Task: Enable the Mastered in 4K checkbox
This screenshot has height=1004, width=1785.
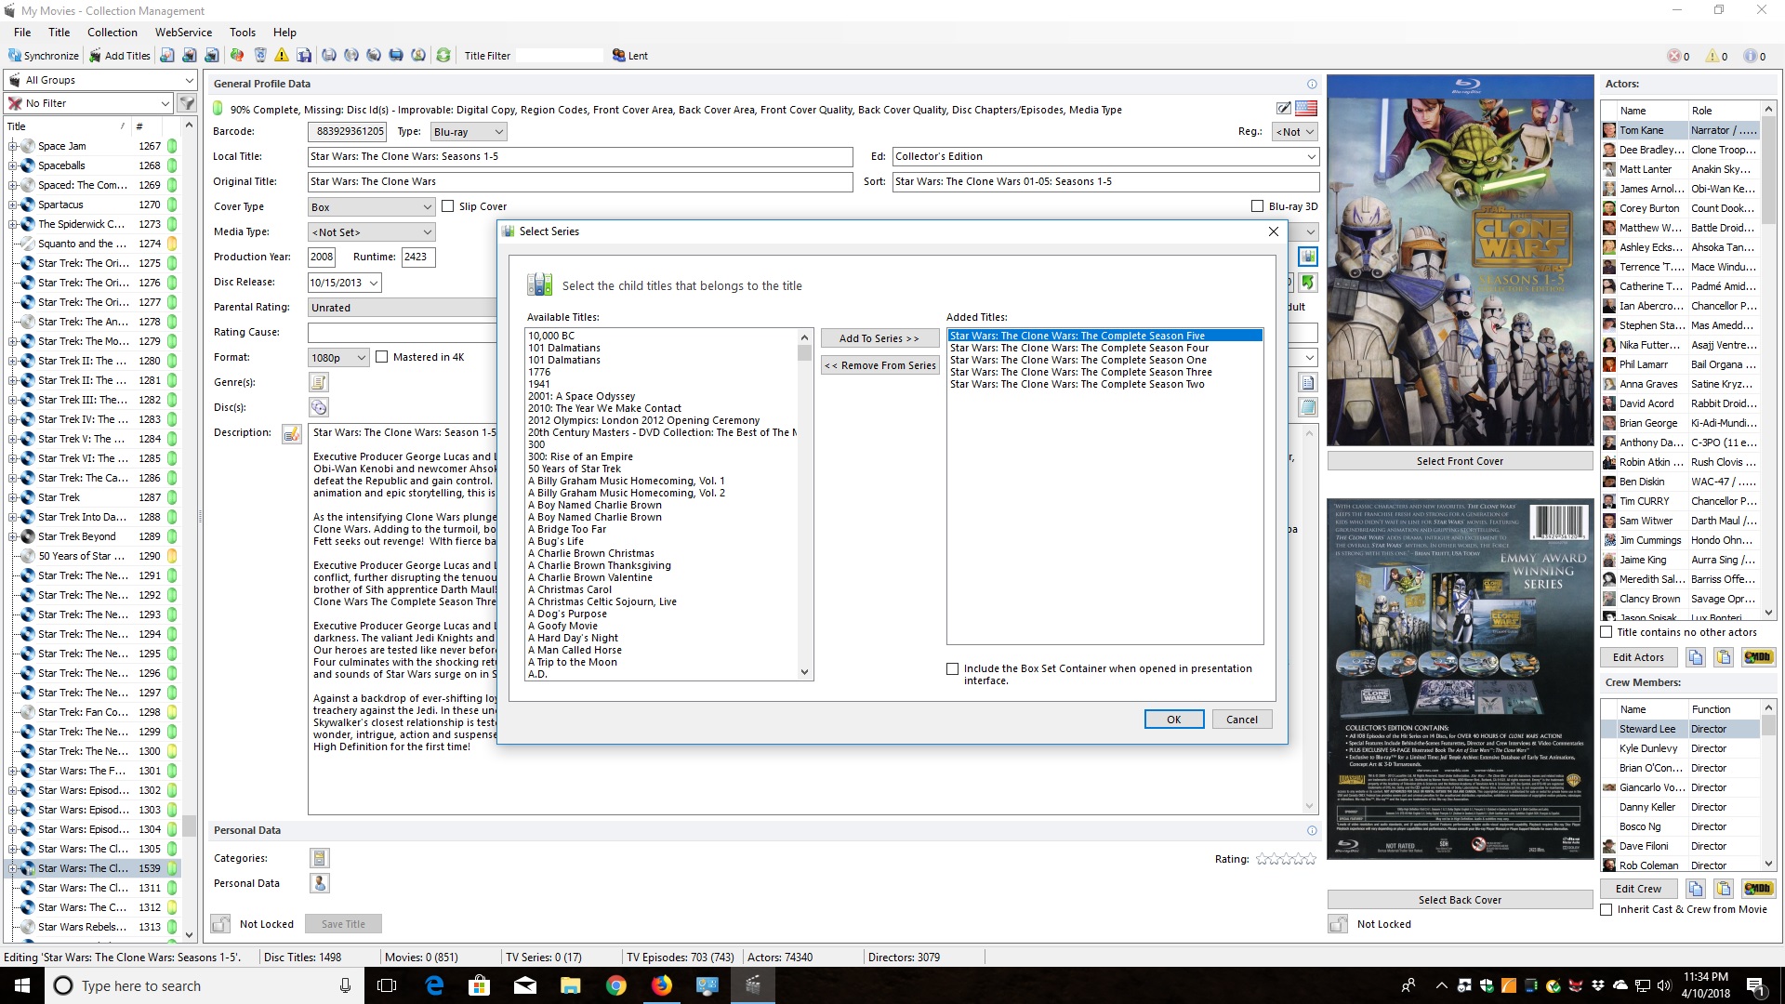Action: tap(381, 357)
